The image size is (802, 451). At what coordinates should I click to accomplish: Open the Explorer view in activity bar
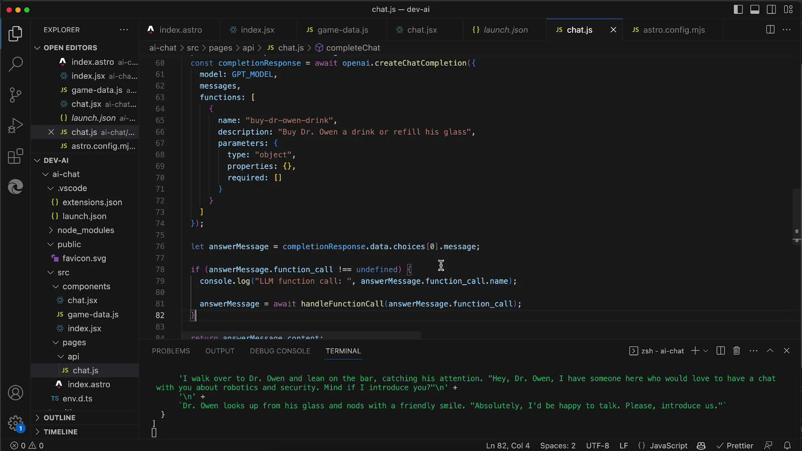pos(15,33)
